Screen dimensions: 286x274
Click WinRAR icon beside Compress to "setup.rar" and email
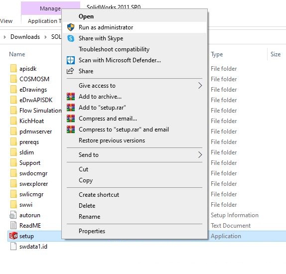click(x=71, y=130)
